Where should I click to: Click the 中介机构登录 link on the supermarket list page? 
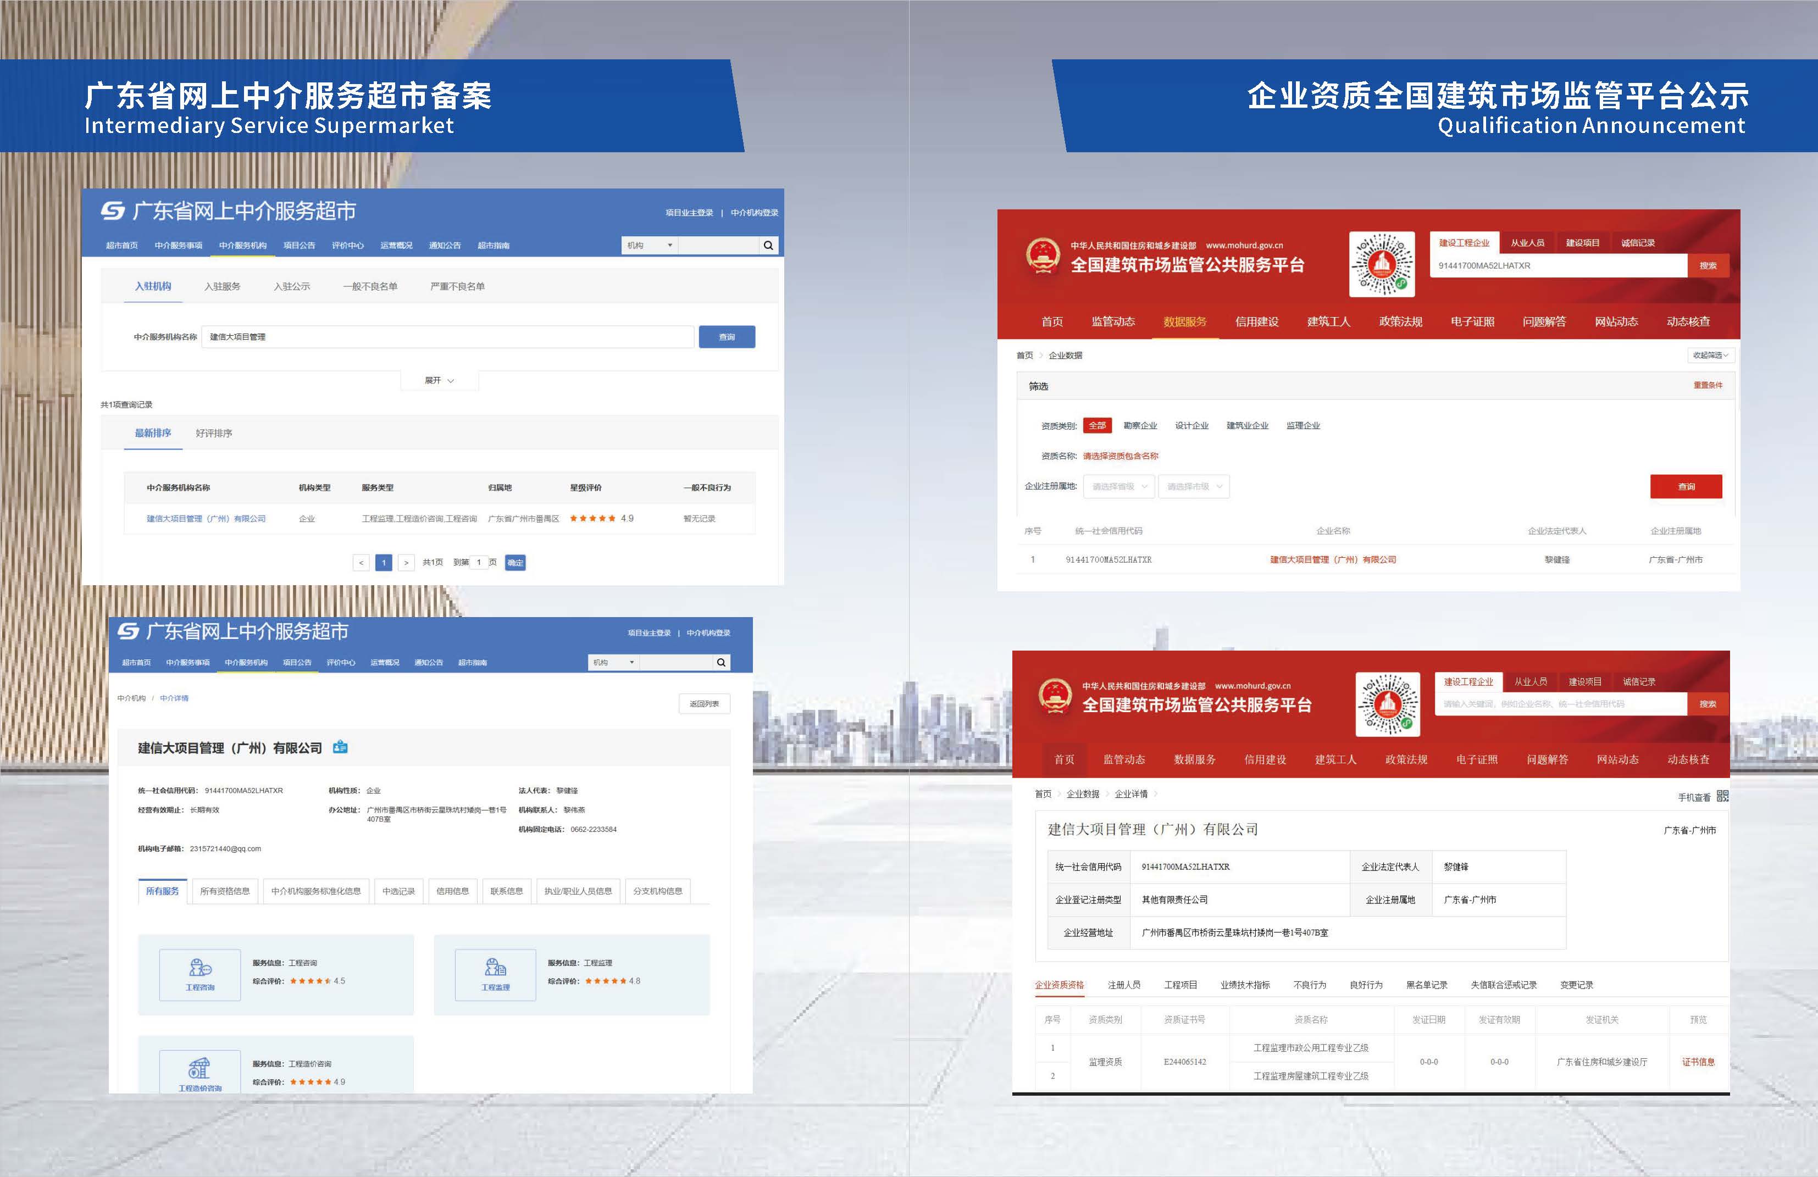click(755, 212)
